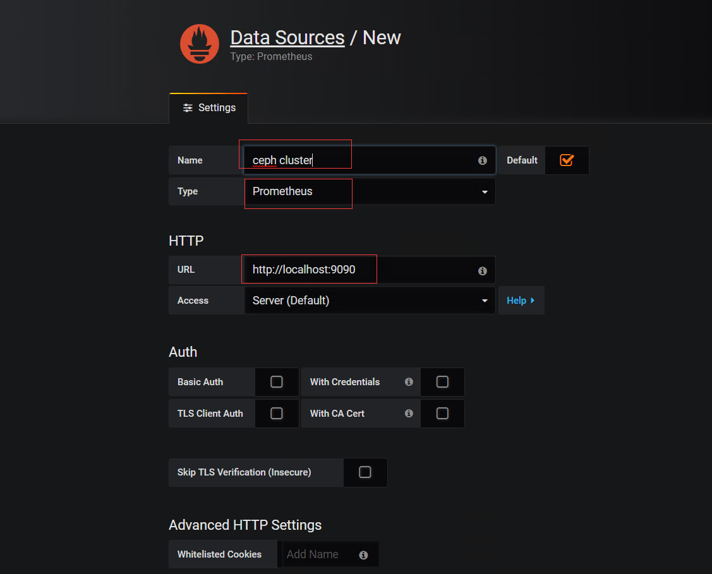Switch to the Settings tab
The width and height of the screenshot is (712, 574).
[x=209, y=108]
